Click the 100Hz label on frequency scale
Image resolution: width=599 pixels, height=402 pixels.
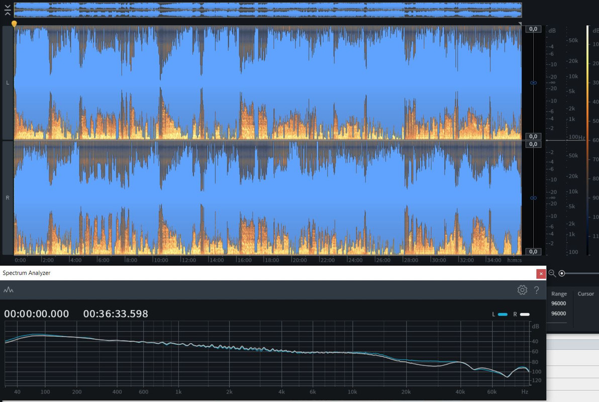[x=576, y=137]
